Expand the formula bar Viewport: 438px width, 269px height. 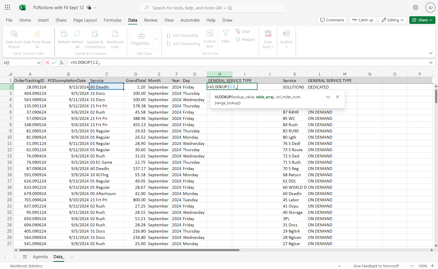tap(431, 63)
